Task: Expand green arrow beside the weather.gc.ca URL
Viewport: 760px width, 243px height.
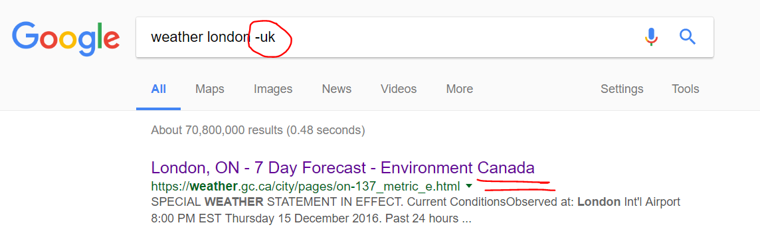Action: [469, 186]
